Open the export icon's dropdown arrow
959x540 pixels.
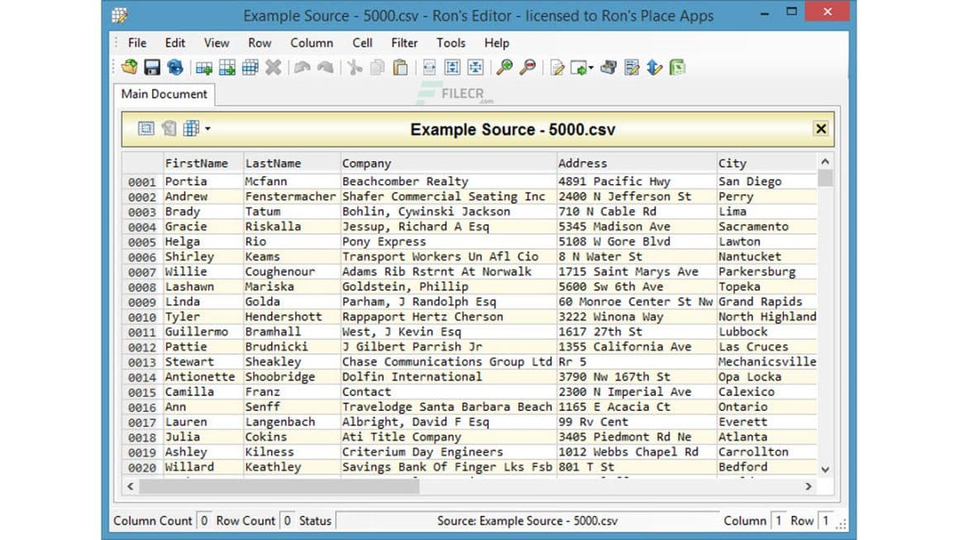point(591,68)
